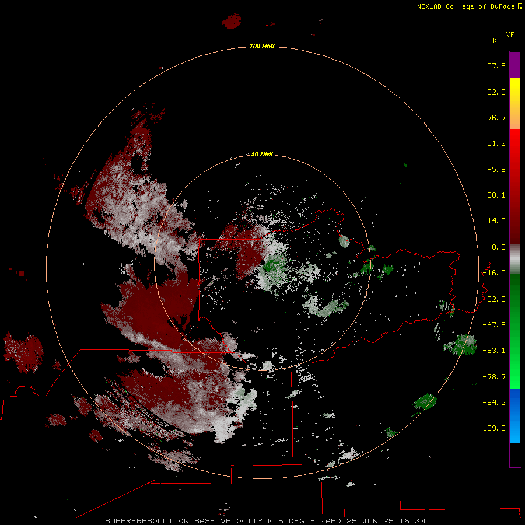Click the 92.3 legend value
The height and width of the screenshot is (525, 525).
(x=496, y=92)
